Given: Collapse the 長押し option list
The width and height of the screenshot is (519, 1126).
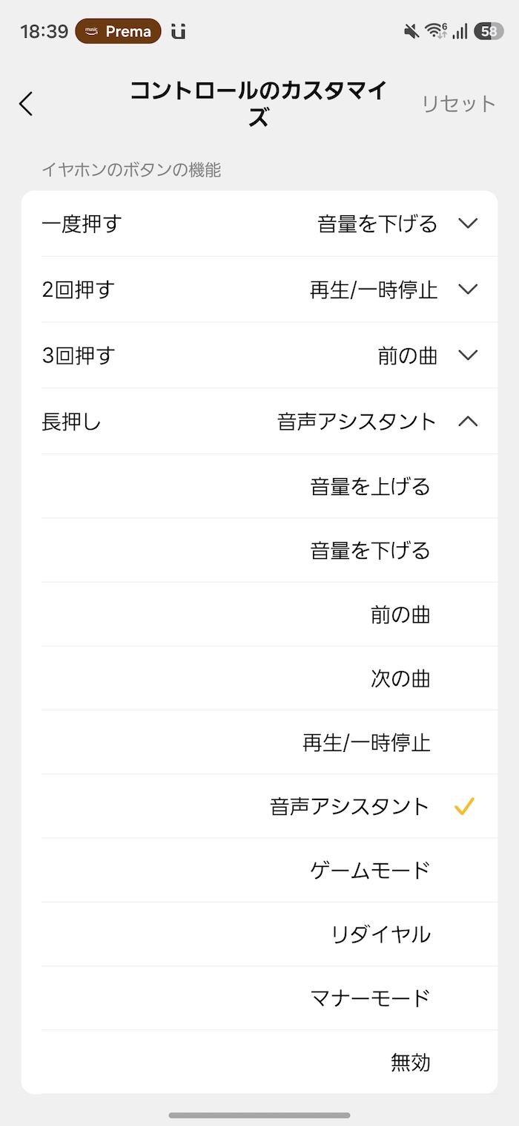Looking at the screenshot, I should click(468, 422).
